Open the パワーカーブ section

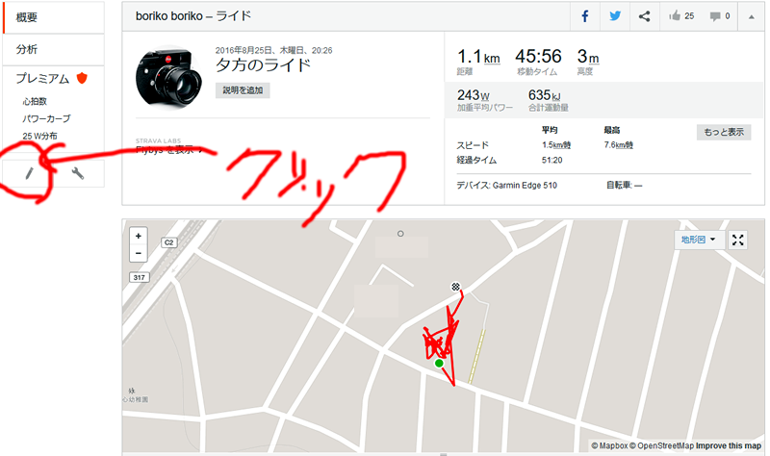pyautogui.click(x=46, y=118)
